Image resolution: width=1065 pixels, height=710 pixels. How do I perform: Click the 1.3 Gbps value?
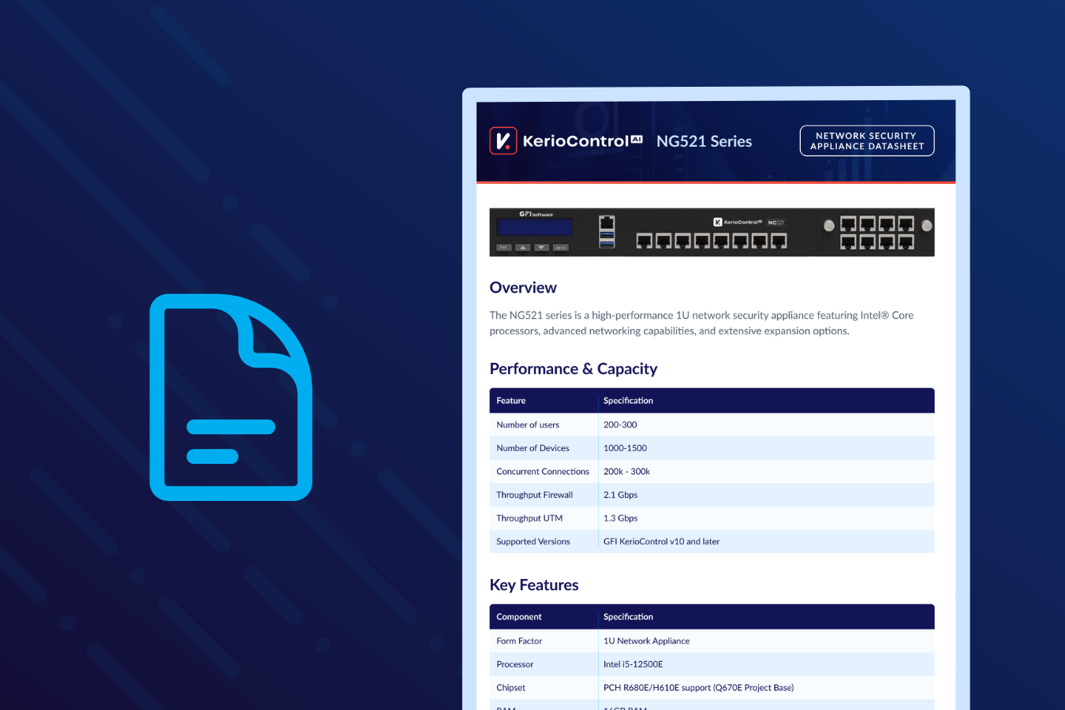620,518
